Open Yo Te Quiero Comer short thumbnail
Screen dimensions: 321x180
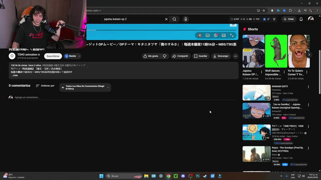click(x=299, y=51)
